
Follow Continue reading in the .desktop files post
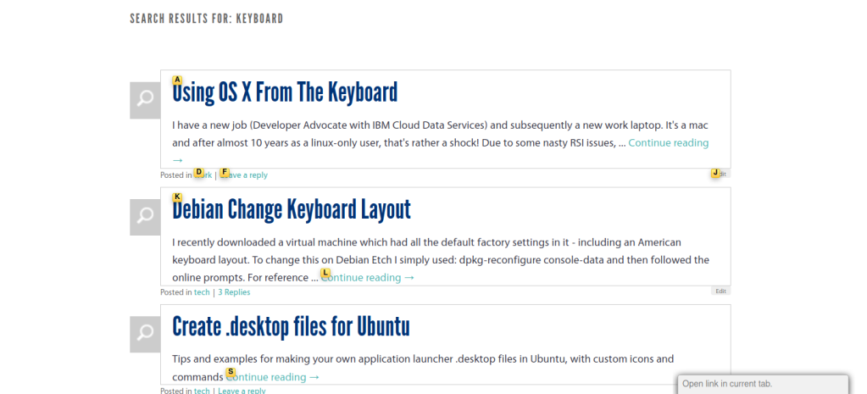pos(273,377)
